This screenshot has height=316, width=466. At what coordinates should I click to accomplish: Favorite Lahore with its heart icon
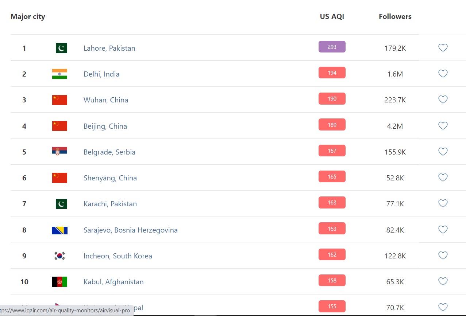click(x=443, y=48)
